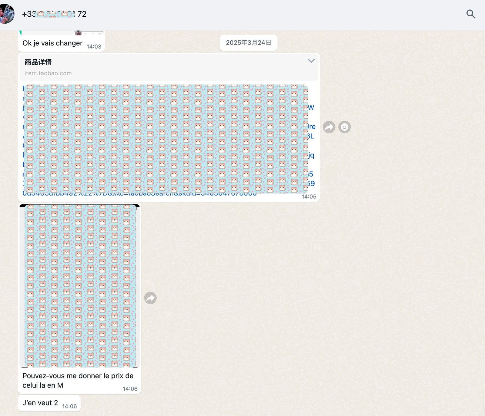This screenshot has height=416, width=485.
Task: Click the "Pouvez-vous me donner le prix" caption
Action: (78, 380)
